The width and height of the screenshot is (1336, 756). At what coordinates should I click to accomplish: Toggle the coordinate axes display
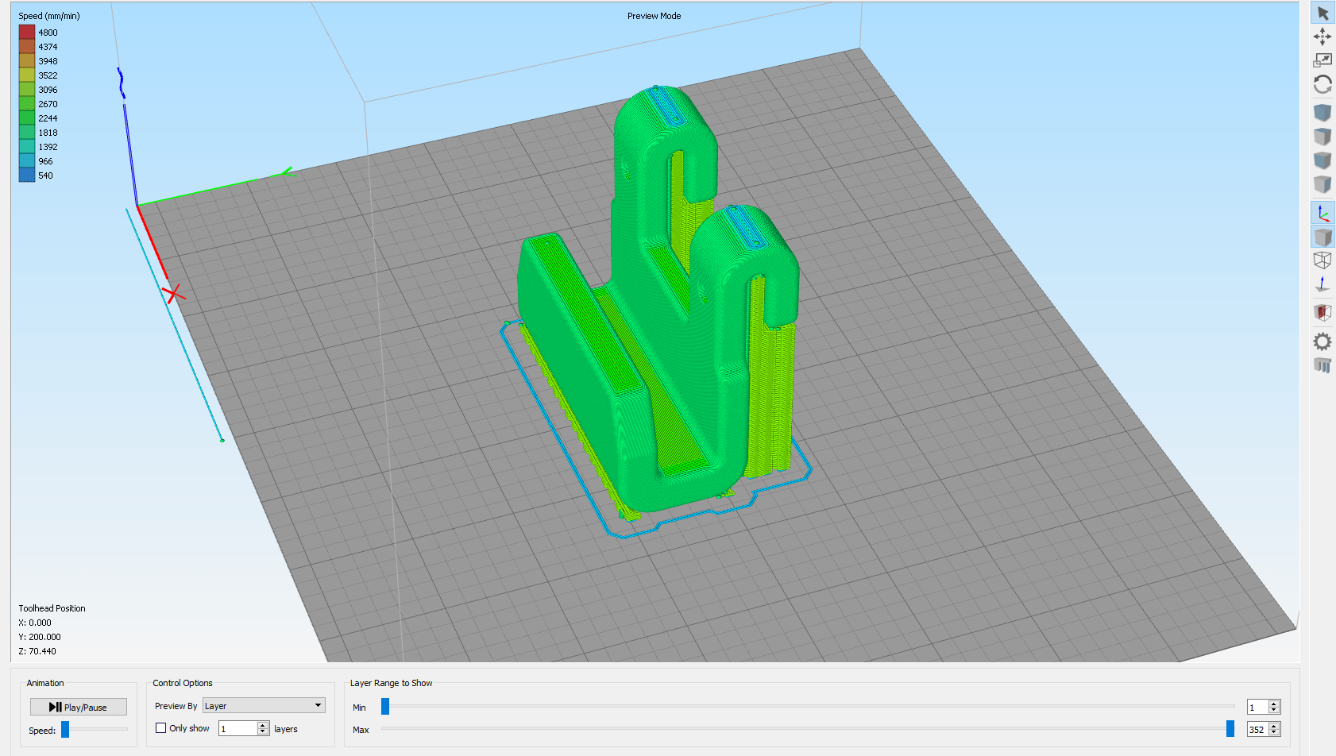1322,213
